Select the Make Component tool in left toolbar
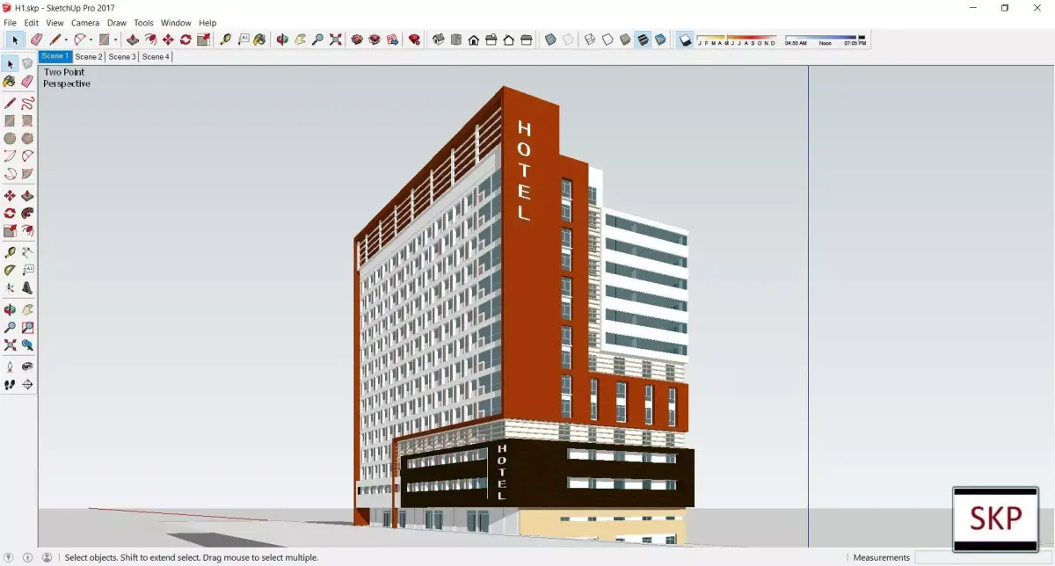This screenshot has width=1055, height=566. click(x=27, y=63)
